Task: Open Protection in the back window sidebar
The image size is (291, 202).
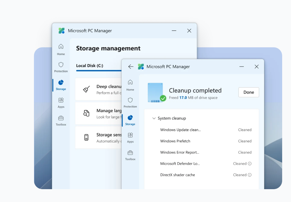Action: (61, 67)
